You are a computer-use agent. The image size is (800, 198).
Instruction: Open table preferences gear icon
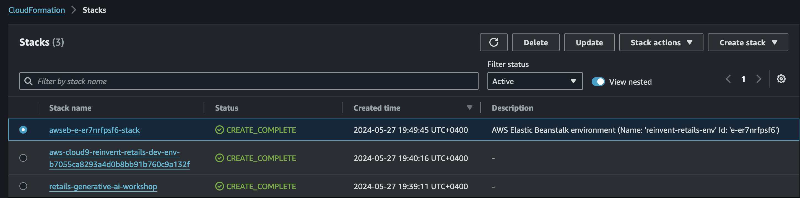tap(781, 79)
